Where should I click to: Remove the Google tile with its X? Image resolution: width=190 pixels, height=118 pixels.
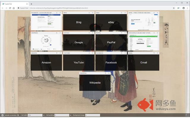pyautogui.click(x=93, y=33)
